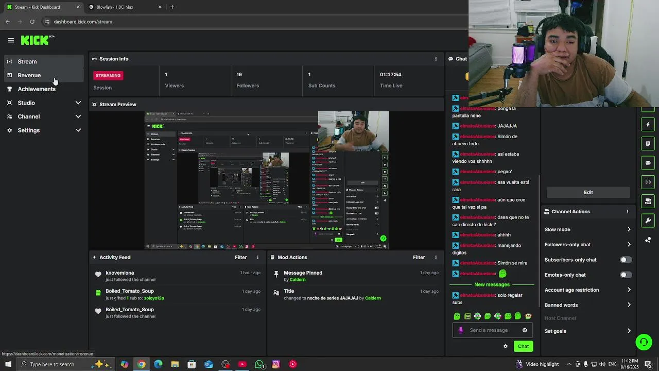Open taskbar clock showing 11:12 PM
659x371 pixels.
[x=630, y=364]
